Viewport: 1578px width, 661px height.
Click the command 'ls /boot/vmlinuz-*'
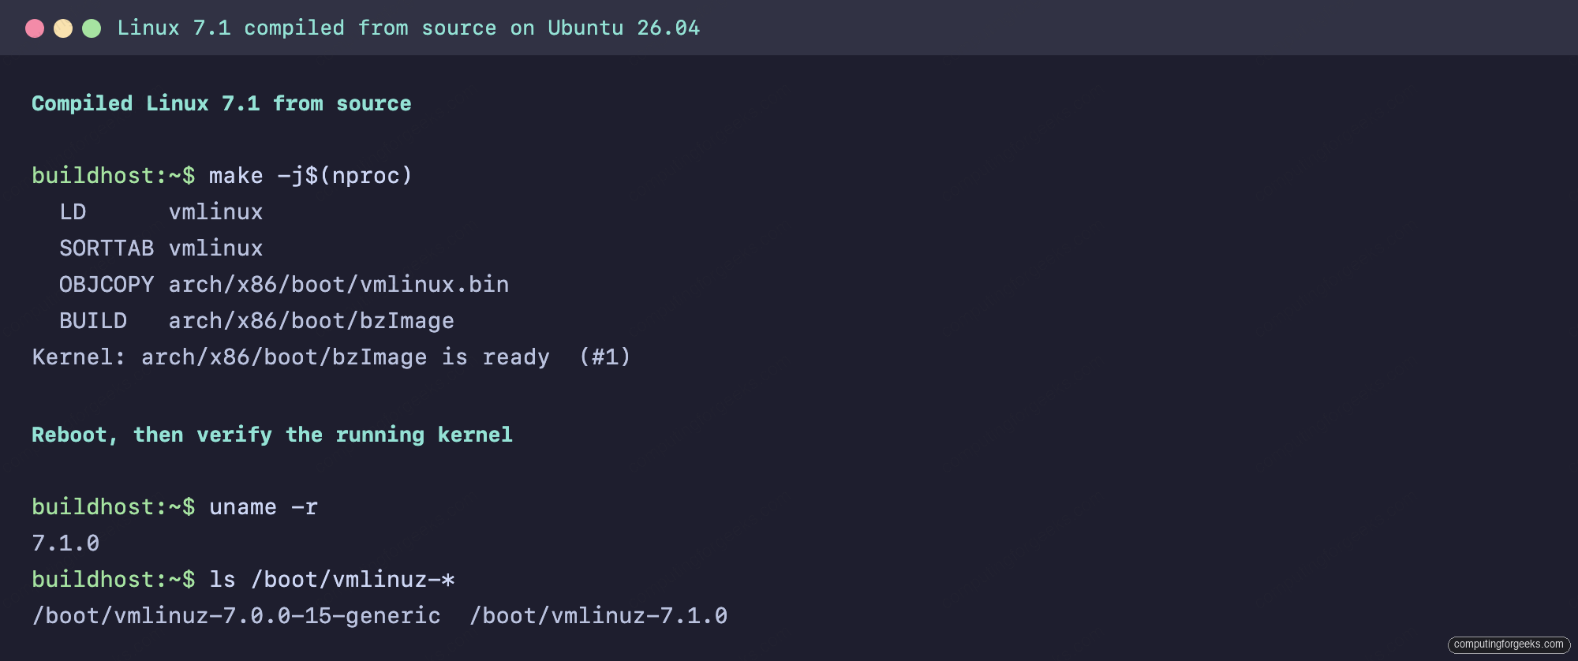coord(332,579)
